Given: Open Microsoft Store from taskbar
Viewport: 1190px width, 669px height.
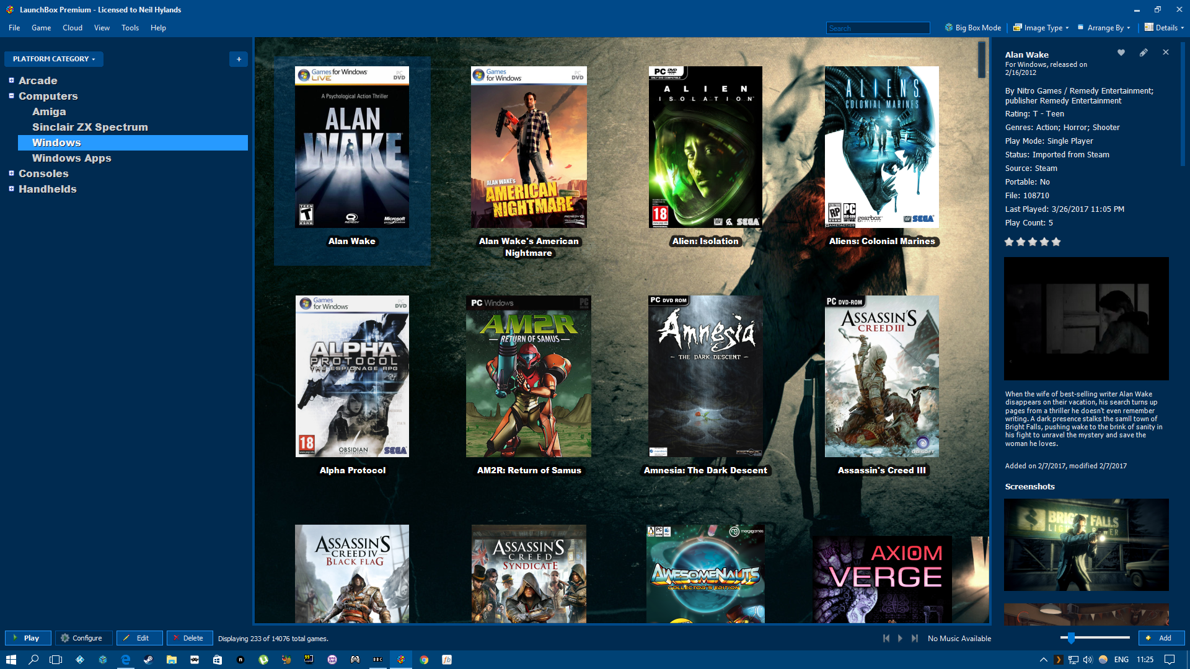Looking at the screenshot, I should coord(217,660).
